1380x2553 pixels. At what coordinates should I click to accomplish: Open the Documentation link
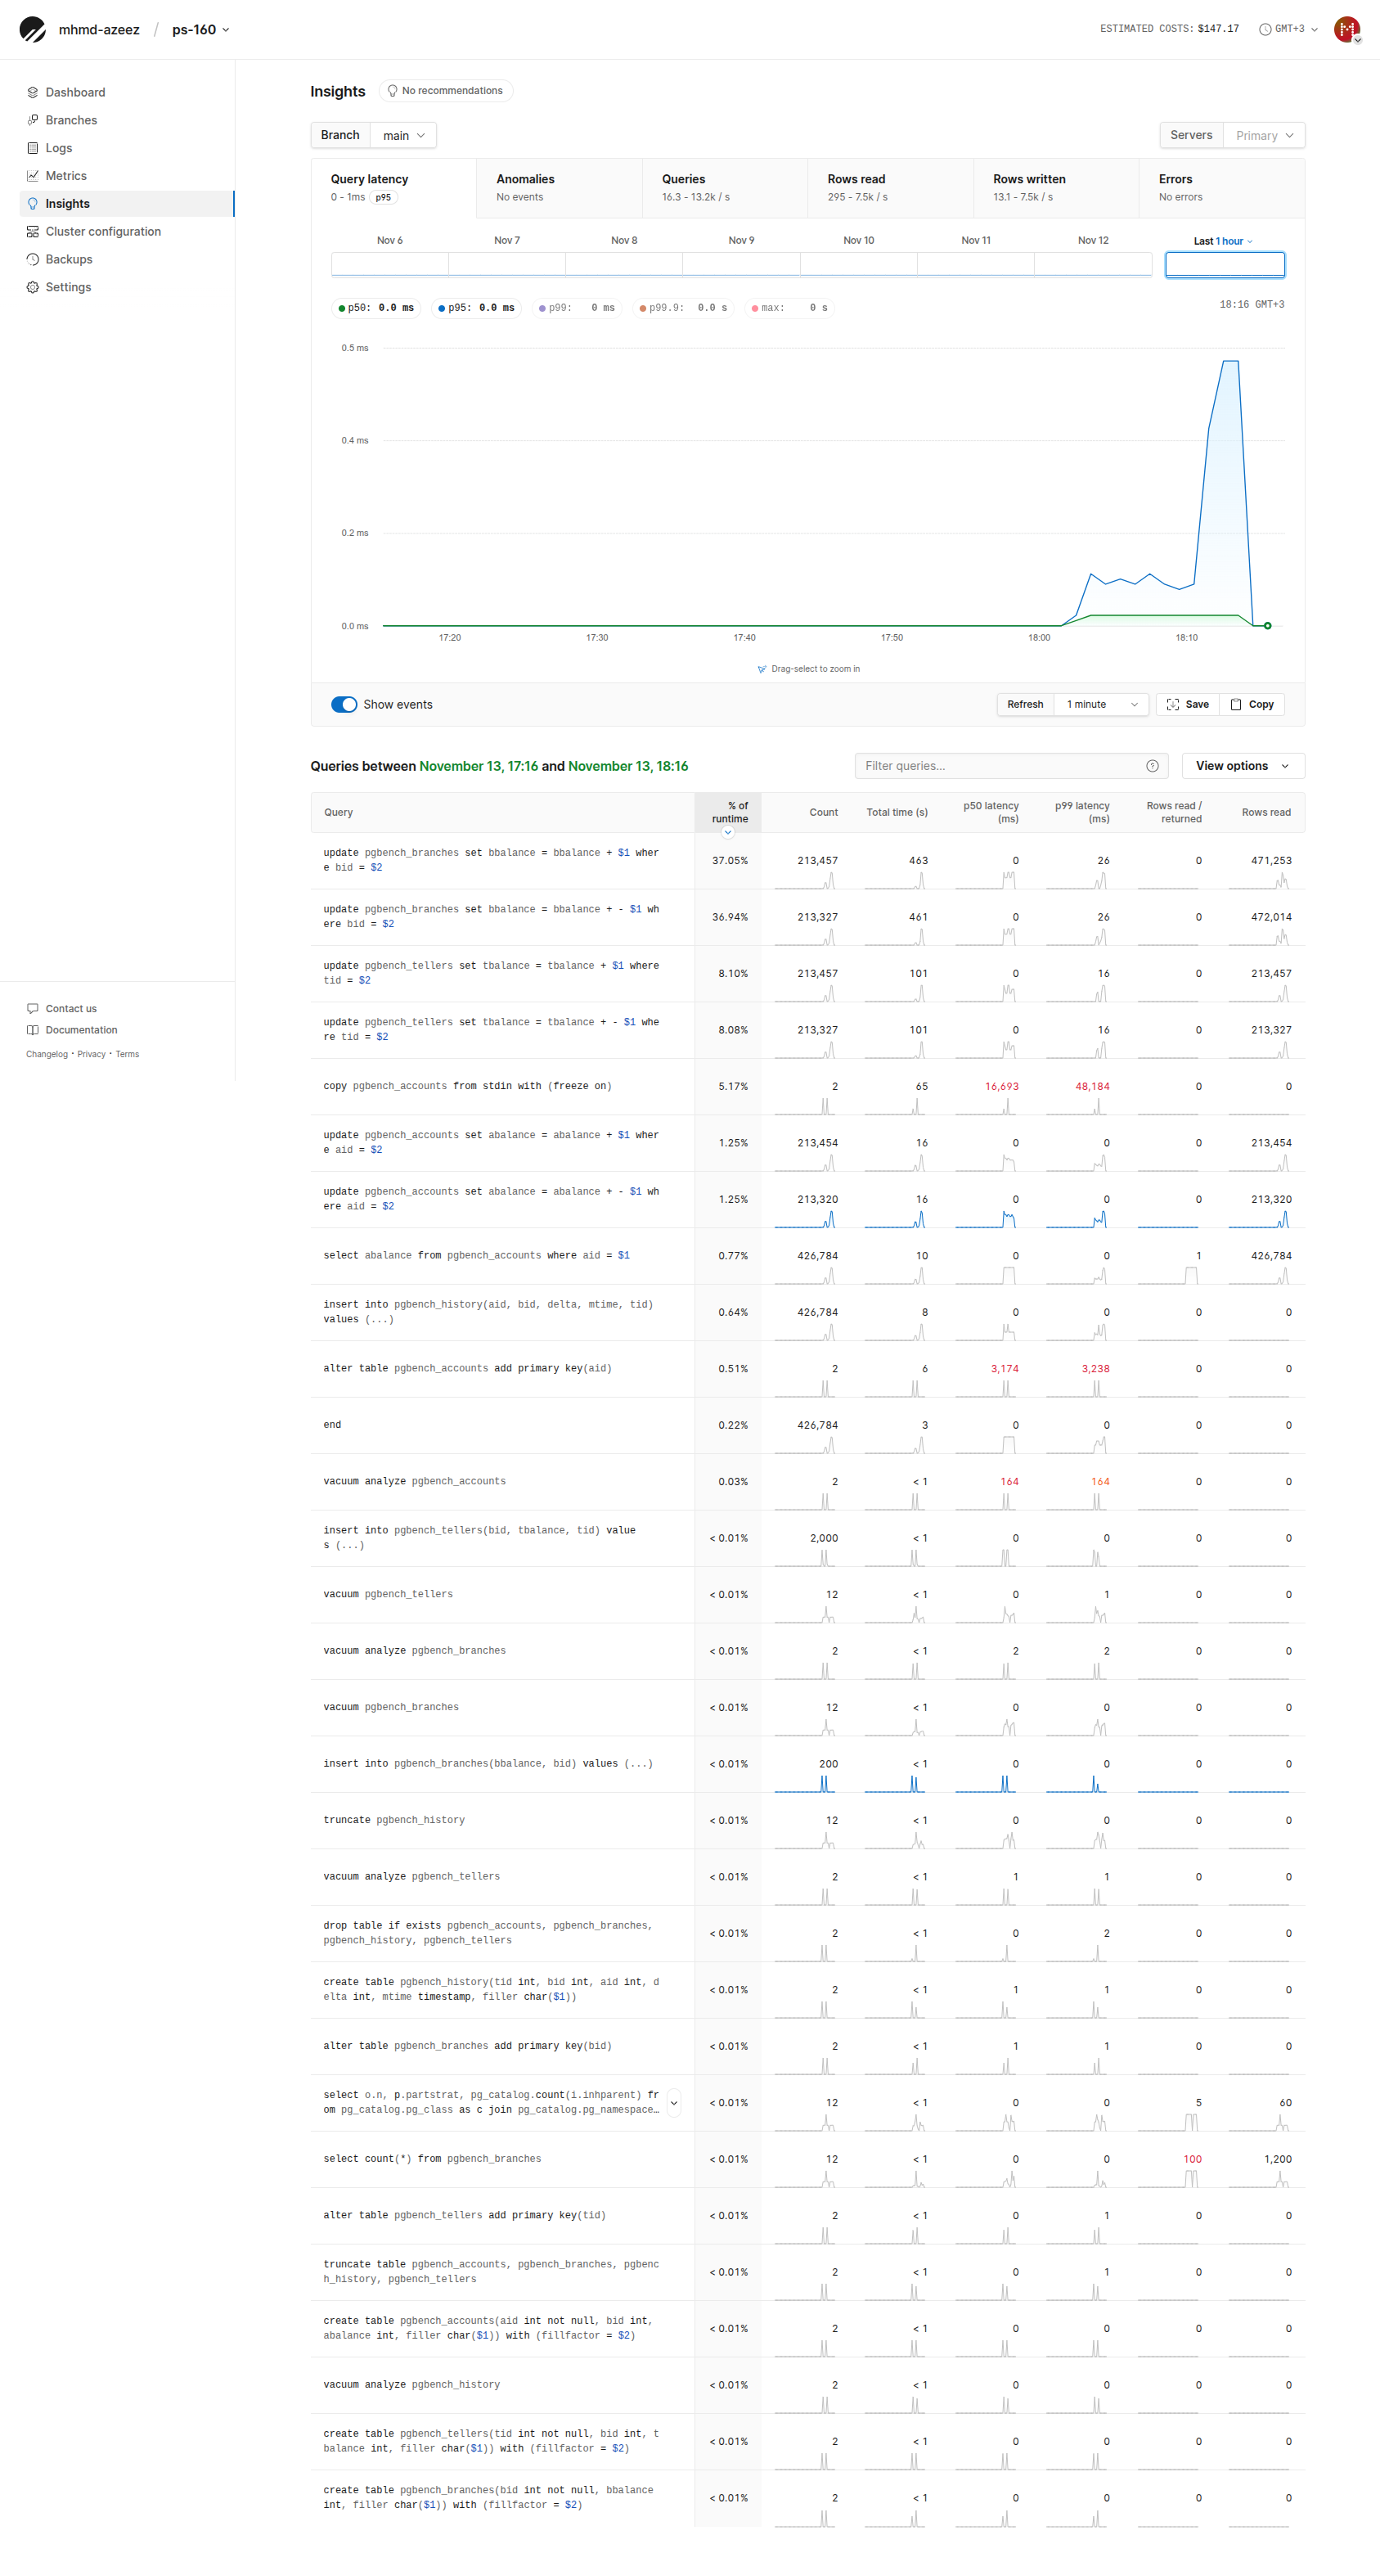pos(80,1029)
